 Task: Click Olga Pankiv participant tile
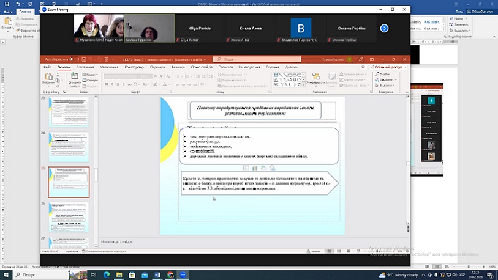pos(200,28)
